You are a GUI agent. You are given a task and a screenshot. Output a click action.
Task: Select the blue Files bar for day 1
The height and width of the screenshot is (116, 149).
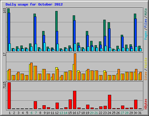(x=9, y=28)
